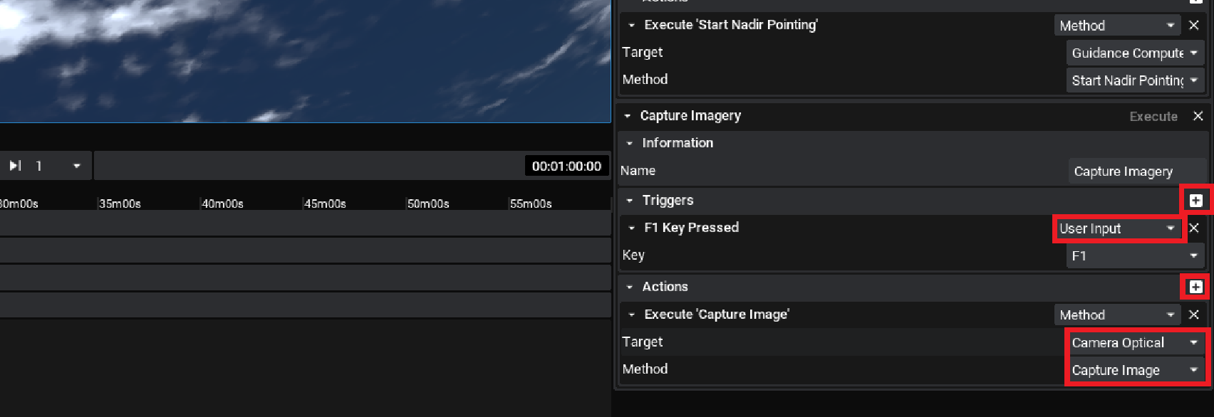
Task: Click the 45m00s mark on the timeline
Action: coord(325,204)
